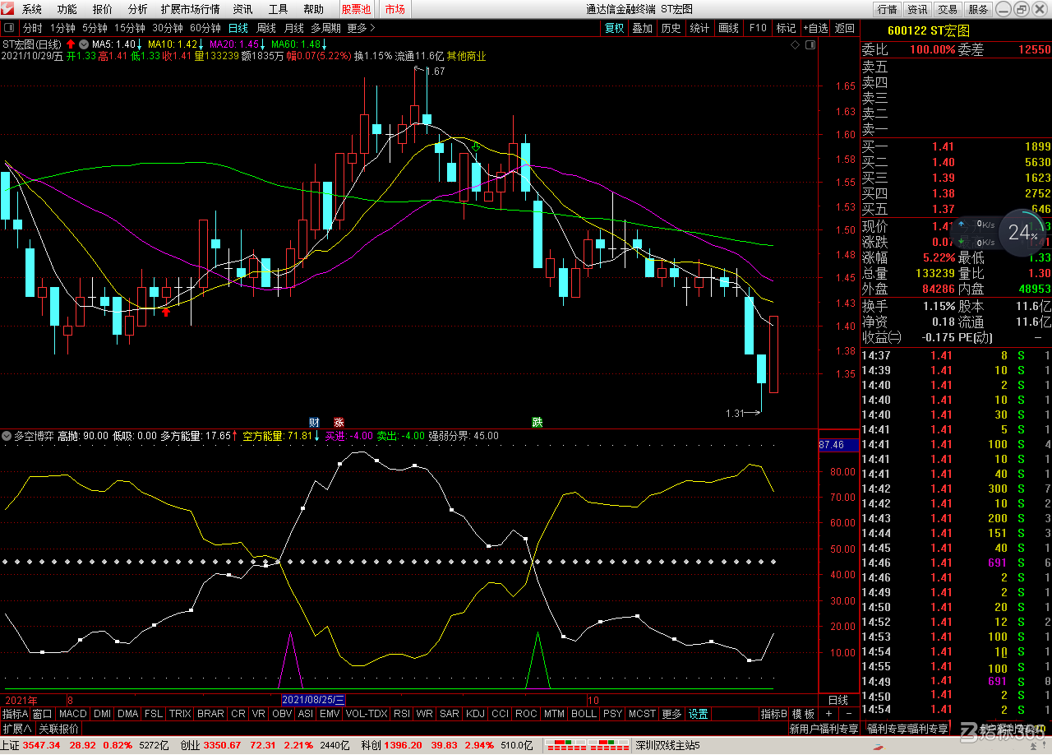Open the 画线 drawing tools

coord(729,28)
